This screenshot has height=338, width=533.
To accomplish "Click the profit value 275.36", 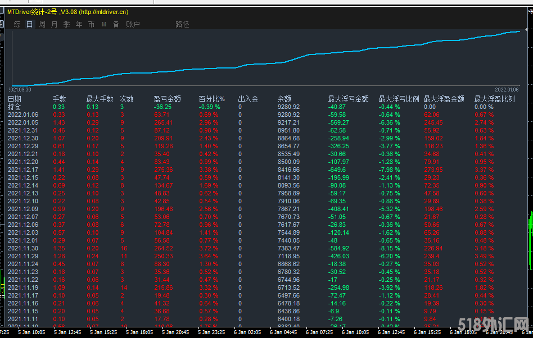I will (163, 170).
